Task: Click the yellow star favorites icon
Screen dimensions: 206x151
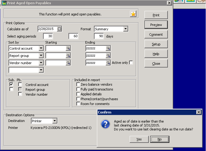Action: (x=133, y=14)
